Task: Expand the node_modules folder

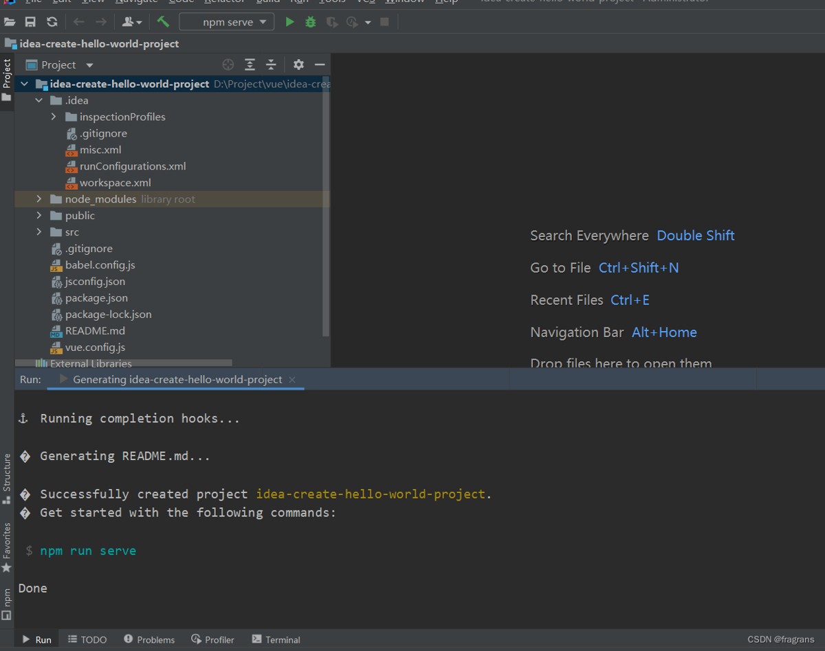Action: coord(39,199)
